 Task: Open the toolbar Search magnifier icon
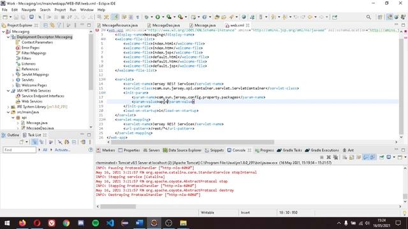(368, 17)
